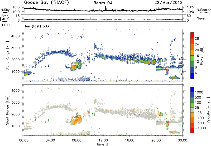
Task: Click the '4000' range tick on the power panel
Action: pyautogui.click(x=16, y=36)
